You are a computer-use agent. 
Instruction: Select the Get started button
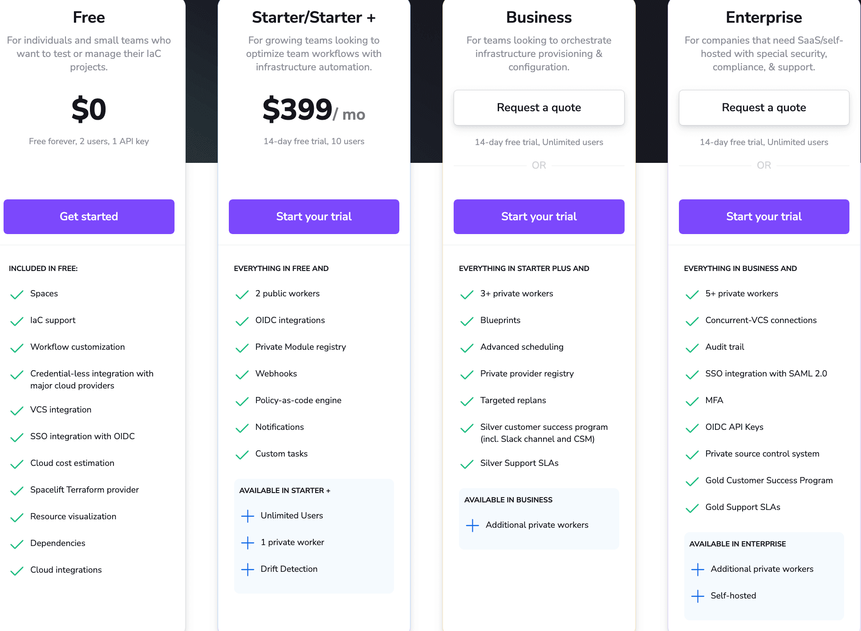pyautogui.click(x=89, y=217)
